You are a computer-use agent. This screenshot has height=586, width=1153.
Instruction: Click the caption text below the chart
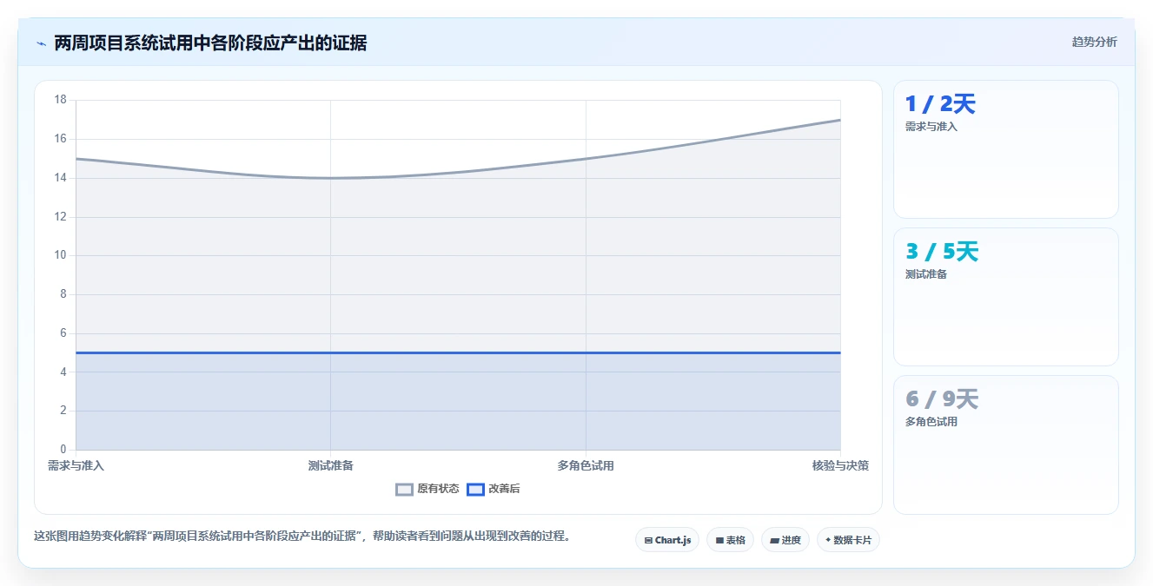[x=304, y=537]
